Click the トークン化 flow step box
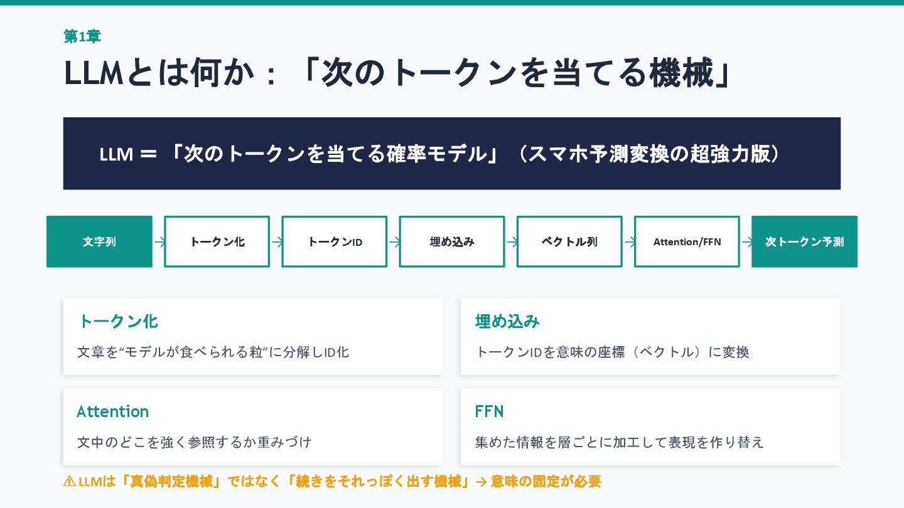The height and width of the screenshot is (508, 904). tap(217, 241)
